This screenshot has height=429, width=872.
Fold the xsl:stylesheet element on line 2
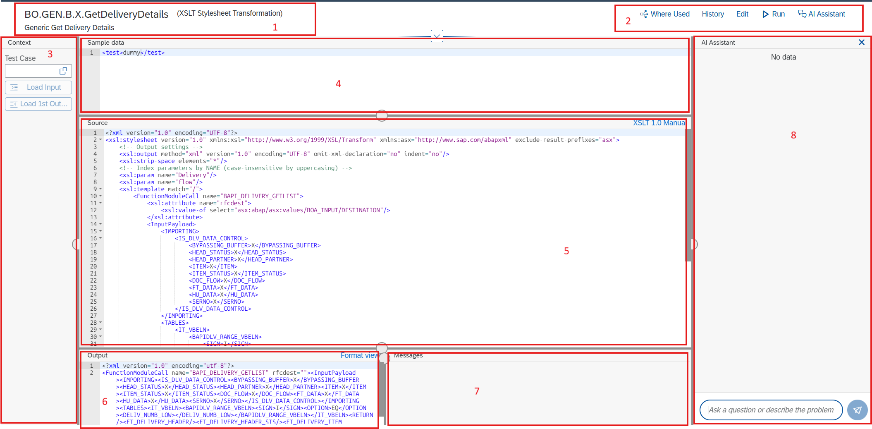click(x=100, y=140)
